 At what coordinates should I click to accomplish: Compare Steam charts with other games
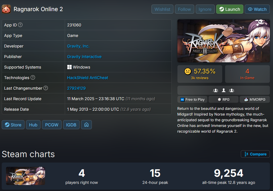255,154
